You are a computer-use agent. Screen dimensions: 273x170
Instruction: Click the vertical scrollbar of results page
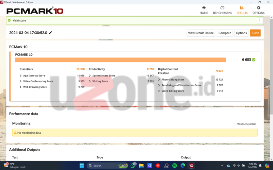pos(271,67)
